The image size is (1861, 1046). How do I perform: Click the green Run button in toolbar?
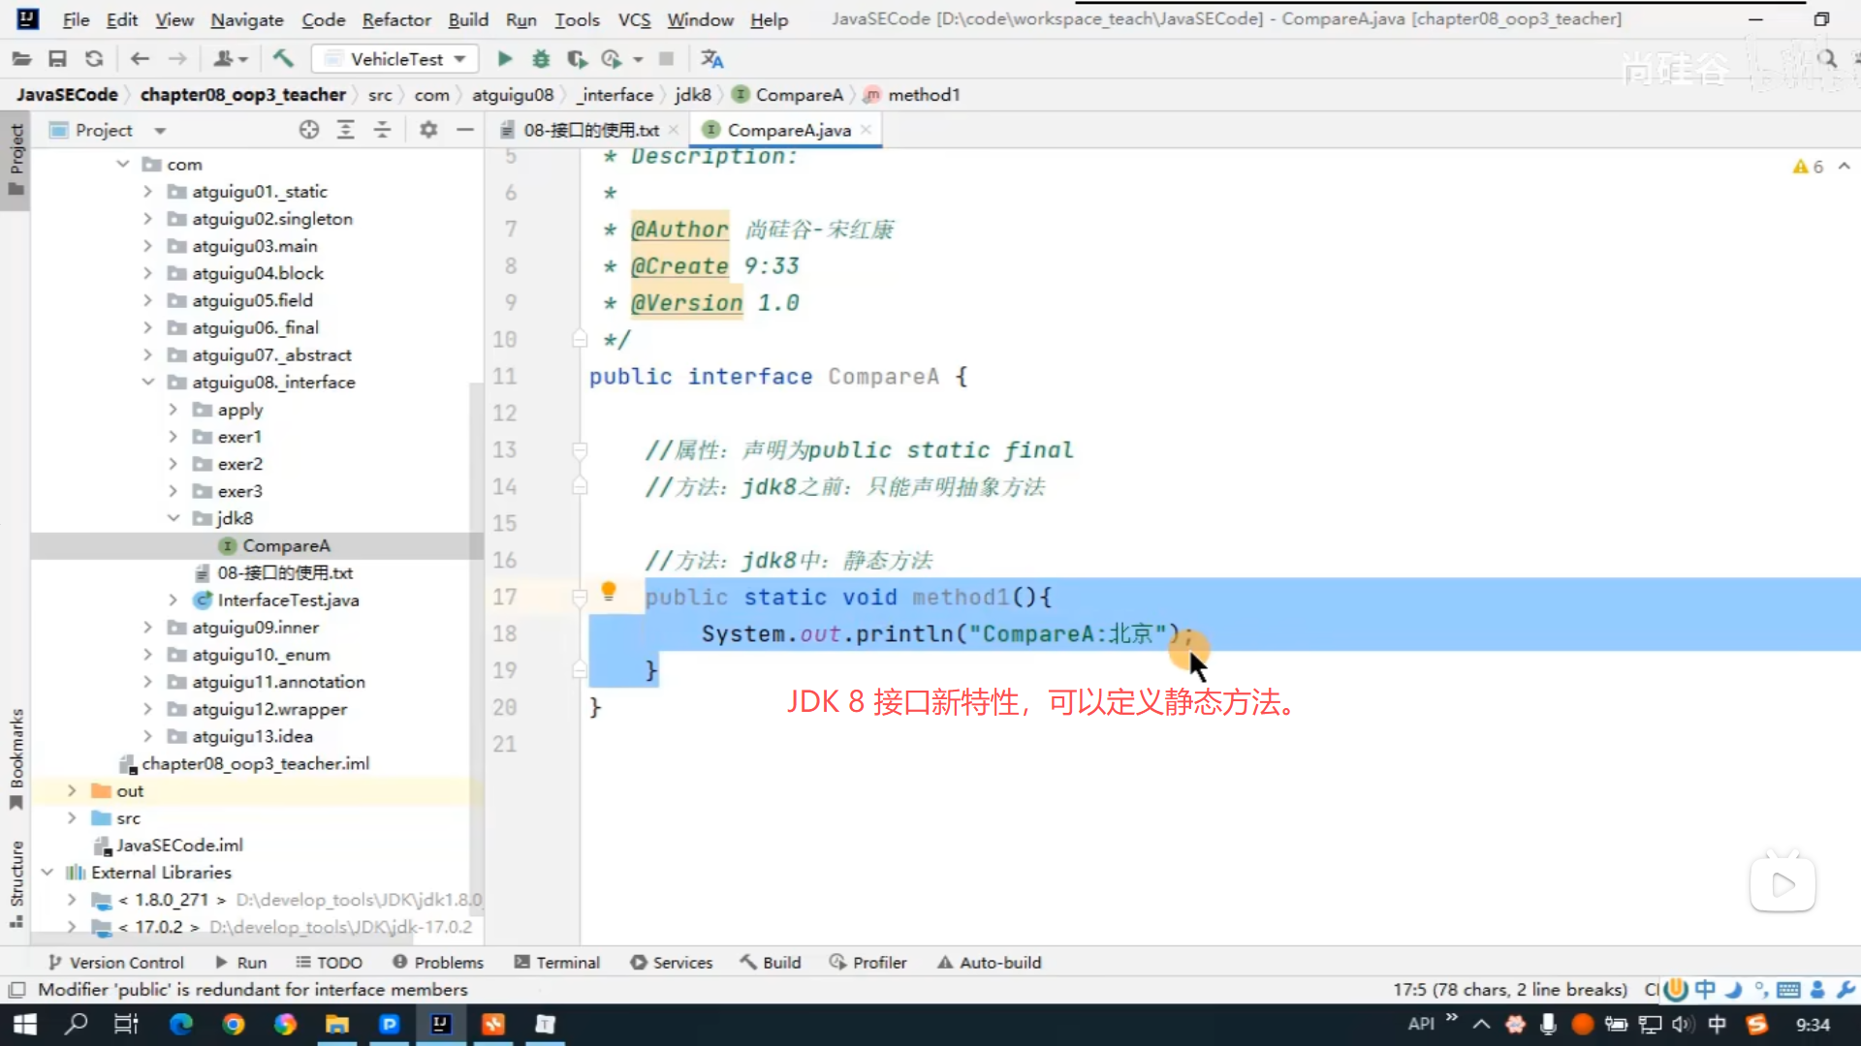(504, 59)
